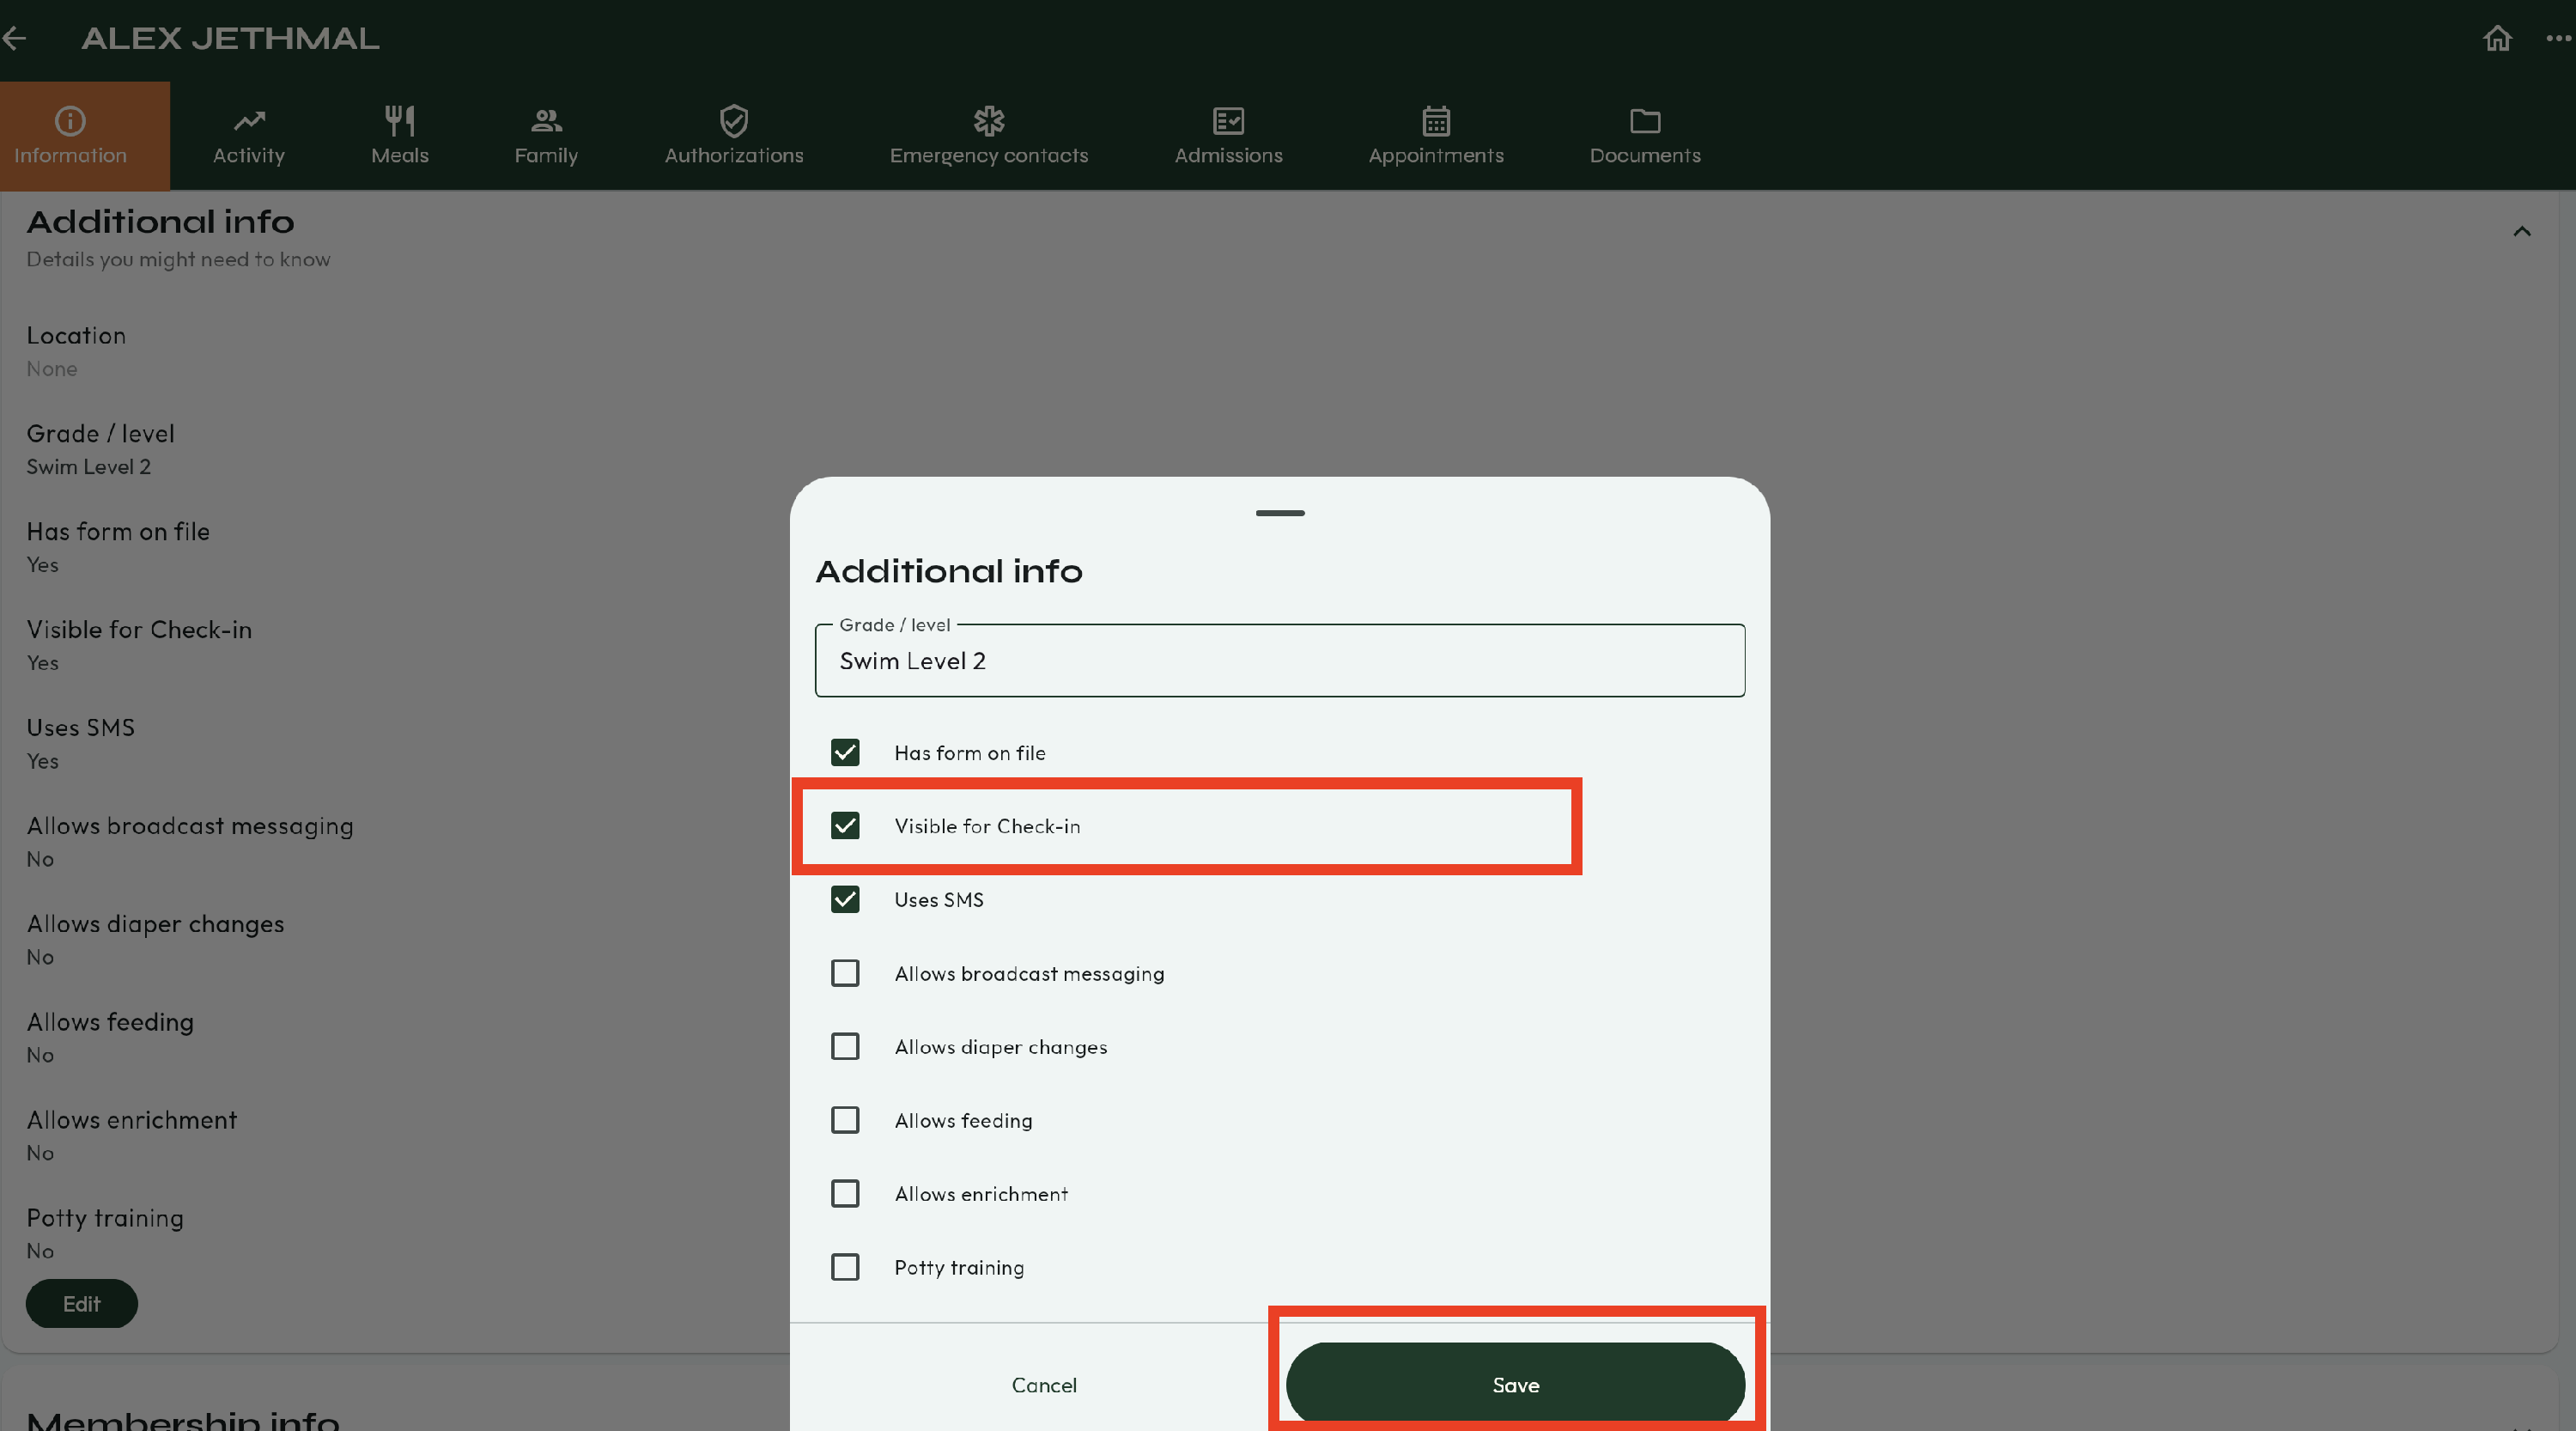Open the Meals fork-and-knife tab
2576x1431 pixels.
click(399, 135)
